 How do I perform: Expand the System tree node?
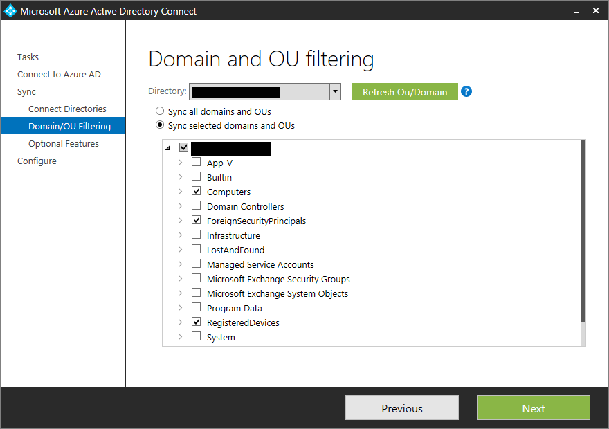180,337
